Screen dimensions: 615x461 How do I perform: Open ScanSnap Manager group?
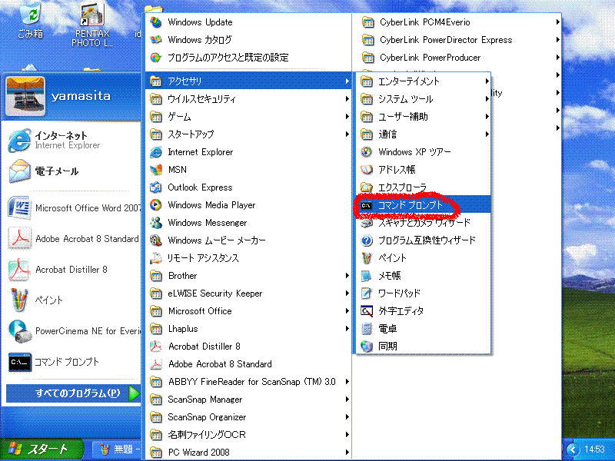(248, 400)
